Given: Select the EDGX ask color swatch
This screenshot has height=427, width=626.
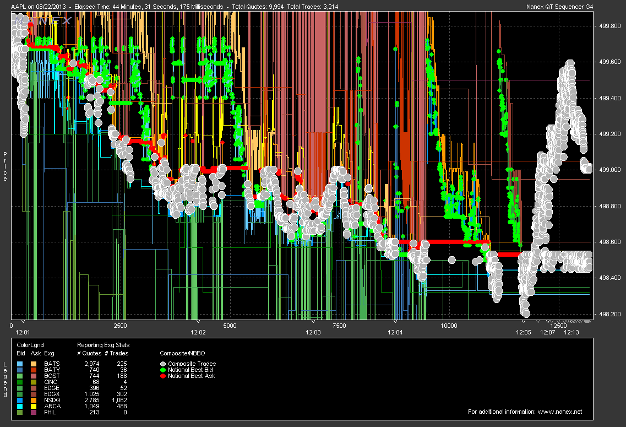Looking at the screenshot, I should click(34, 394).
